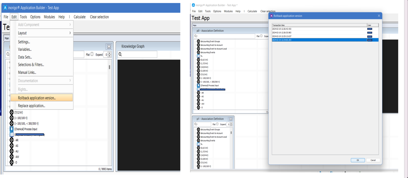The image size is (408, 178).
Task: Expand the Layout submenu arrow
Action: click(70, 33)
